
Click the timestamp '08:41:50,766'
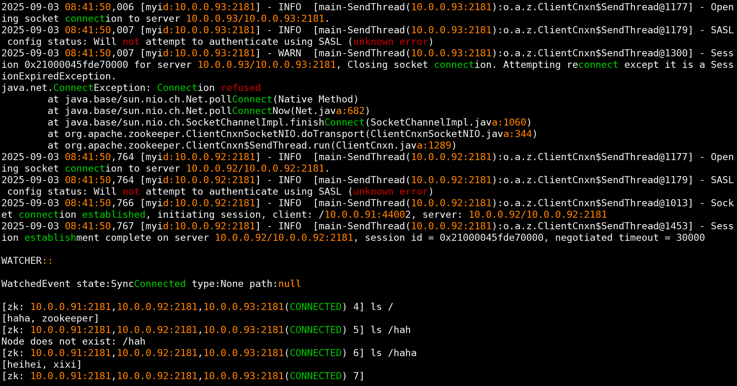[99, 203]
